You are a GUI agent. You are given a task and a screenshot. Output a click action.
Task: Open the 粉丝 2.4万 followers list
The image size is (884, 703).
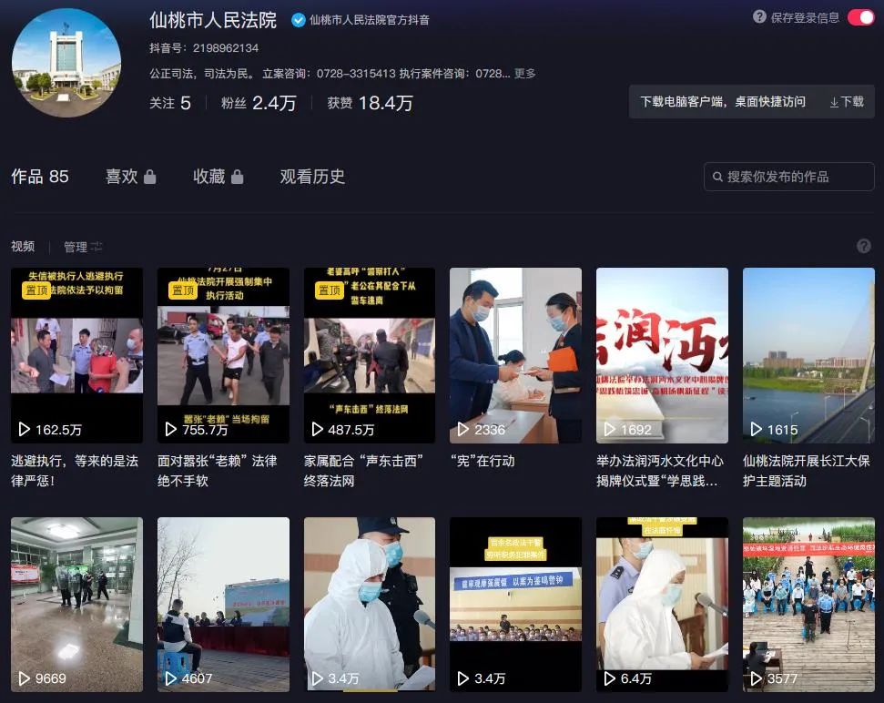pos(259,103)
